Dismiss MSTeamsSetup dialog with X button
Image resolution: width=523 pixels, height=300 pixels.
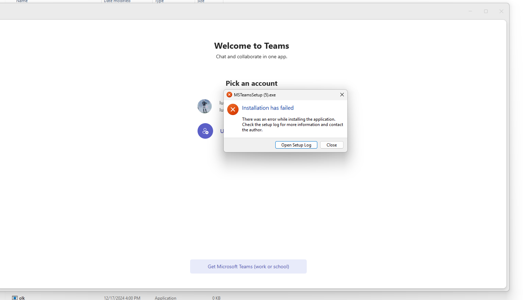[x=342, y=95]
